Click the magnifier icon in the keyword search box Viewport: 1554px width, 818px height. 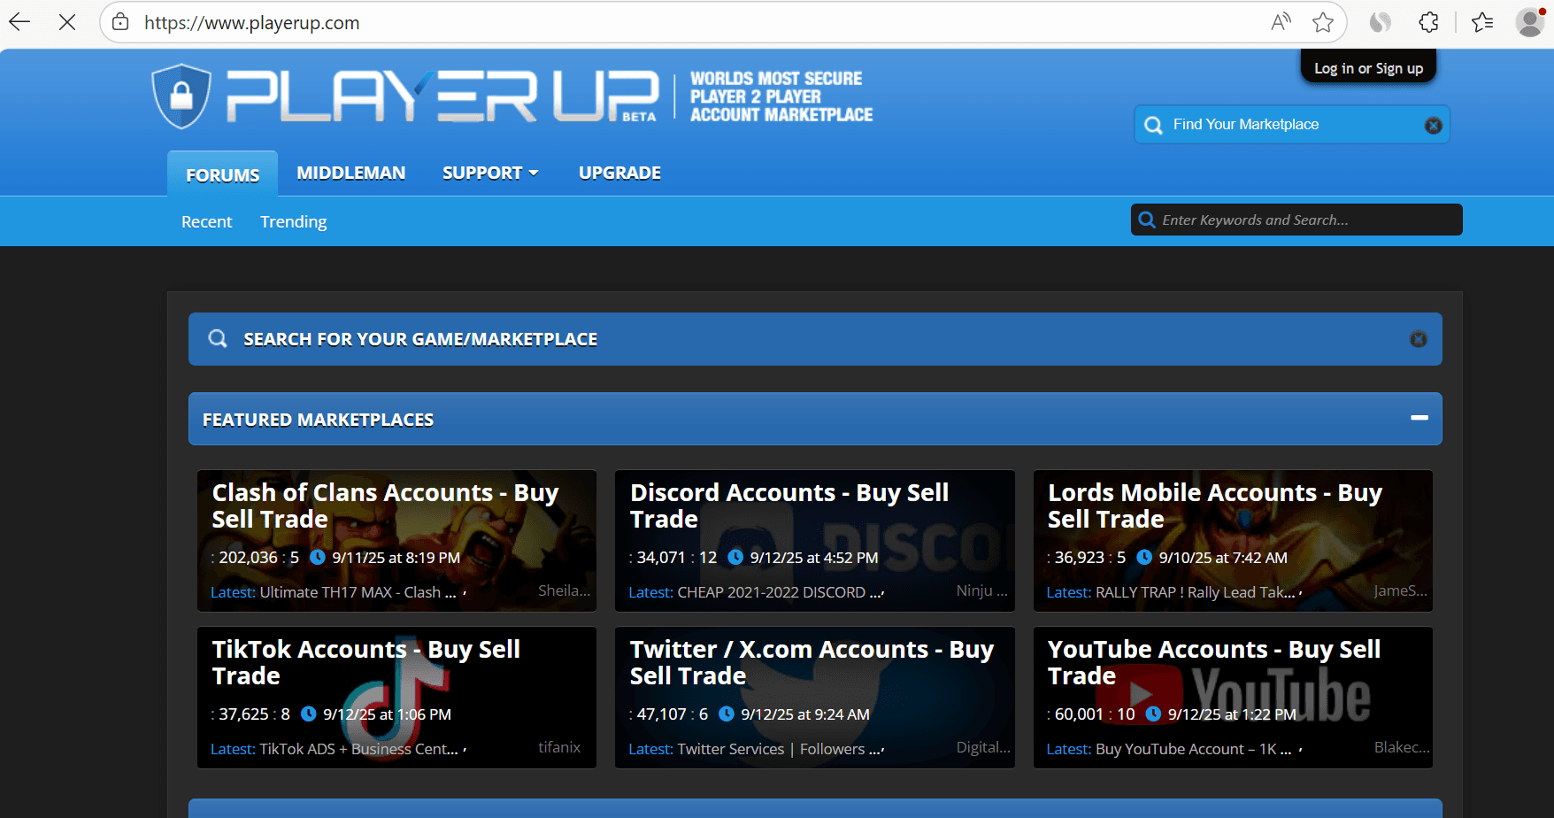point(1147,220)
